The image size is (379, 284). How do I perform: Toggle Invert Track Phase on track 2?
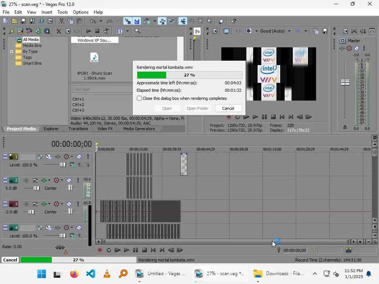(x=35, y=180)
